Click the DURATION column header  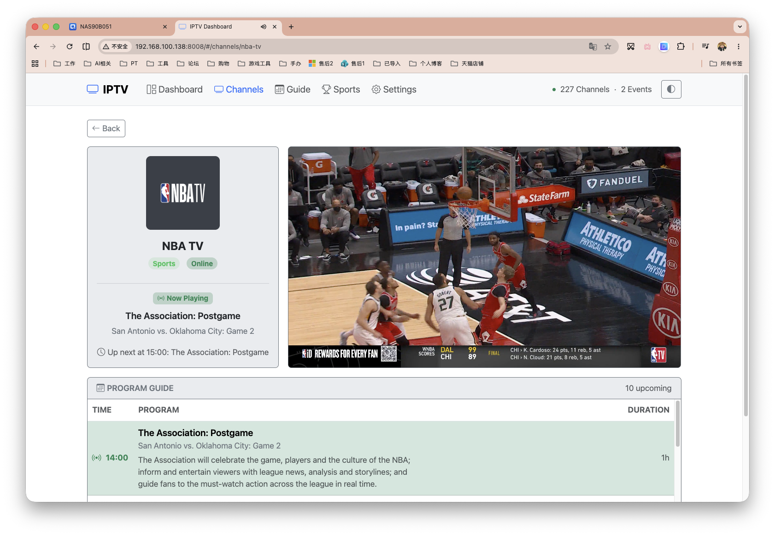point(648,410)
